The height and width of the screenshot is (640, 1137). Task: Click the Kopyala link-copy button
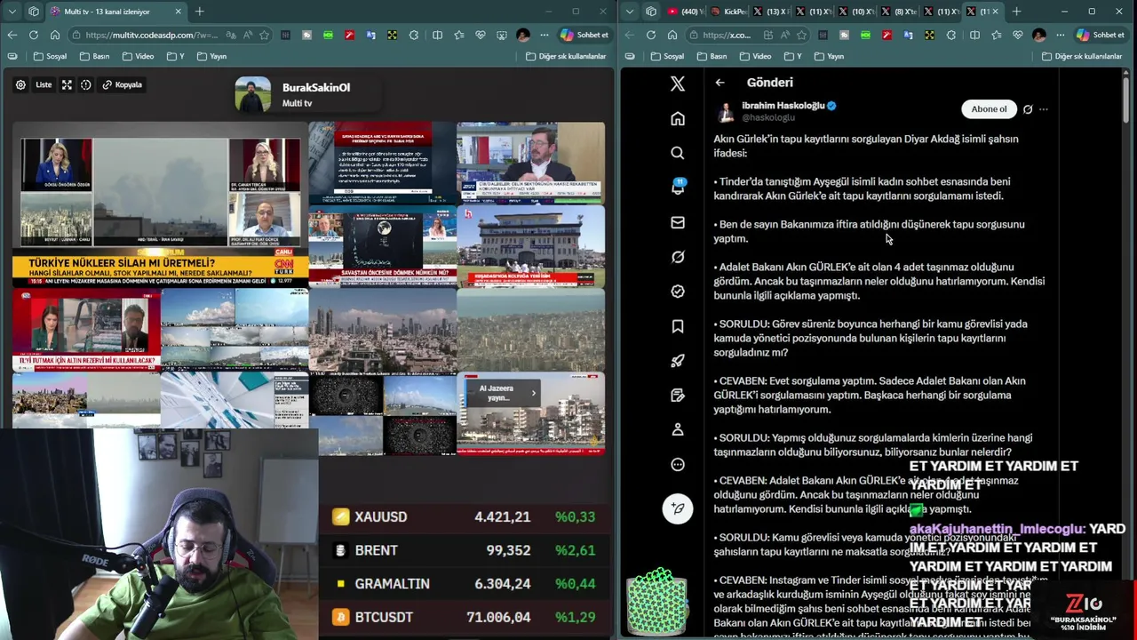click(x=122, y=84)
